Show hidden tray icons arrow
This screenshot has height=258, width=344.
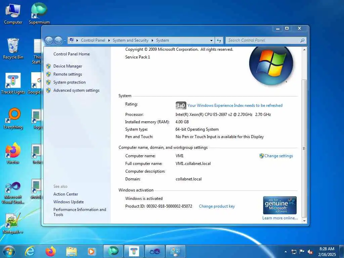click(x=286, y=252)
